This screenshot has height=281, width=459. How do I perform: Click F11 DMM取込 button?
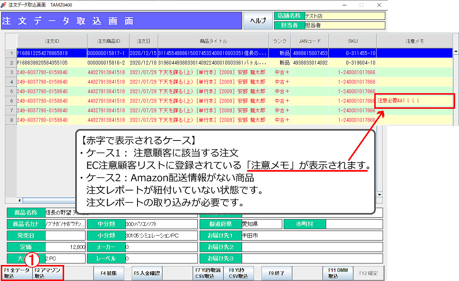coord(338,273)
